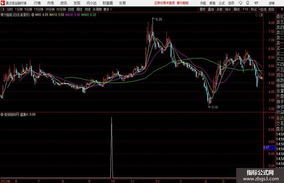Switch to the 月线 monthly tab
Image resolution: width=284 pixels, height=183 pixels.
pos(88,9)
